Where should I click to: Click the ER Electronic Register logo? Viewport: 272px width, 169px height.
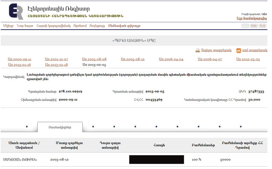[16, 11]
